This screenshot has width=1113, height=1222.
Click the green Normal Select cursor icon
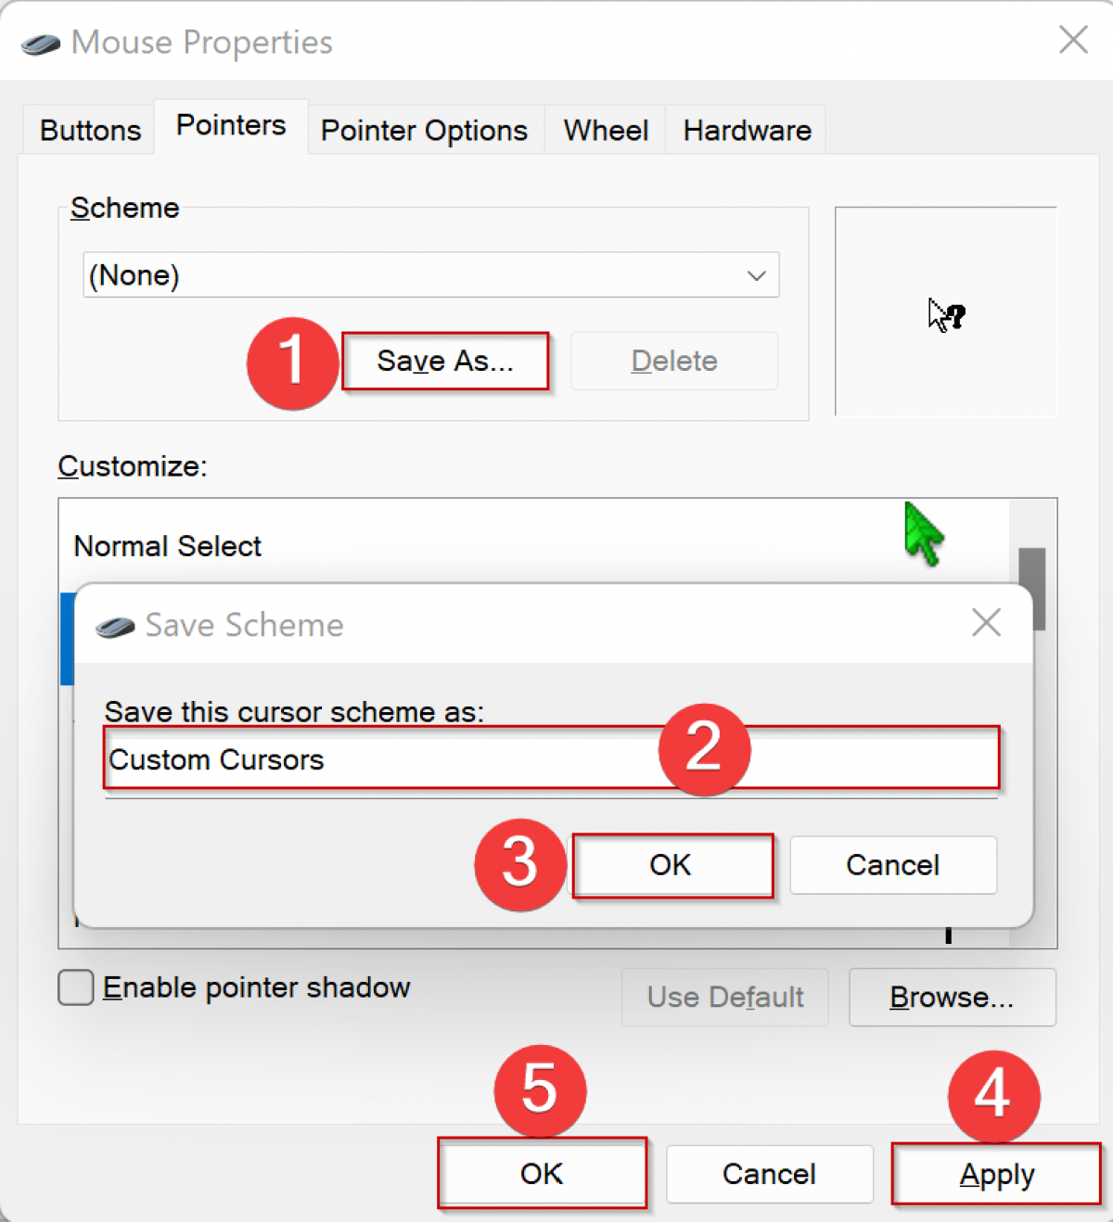924,534
